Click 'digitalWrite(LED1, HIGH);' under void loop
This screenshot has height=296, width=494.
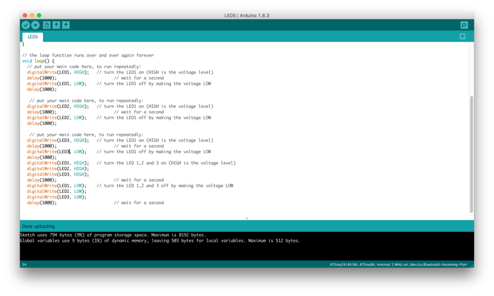[58, 72]
